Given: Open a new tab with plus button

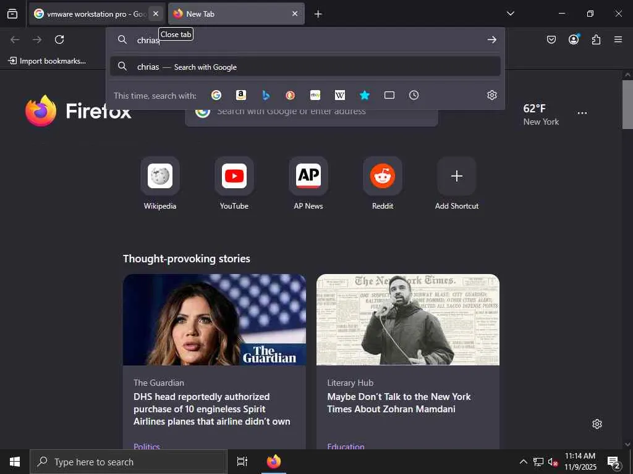Looking at the screenshot, I should click(x=318, y=14).
